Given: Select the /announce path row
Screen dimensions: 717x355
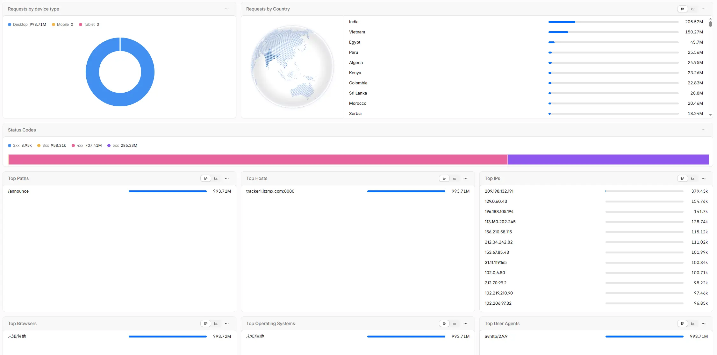Looking at the screenshot, I should [119, 191].
